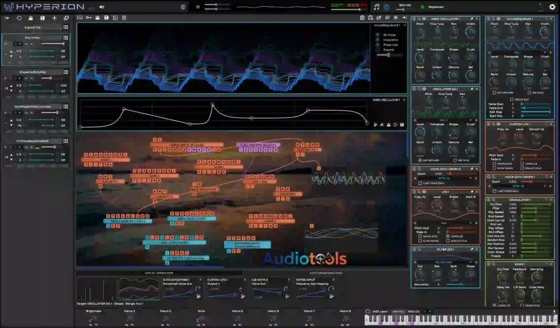This screenshot has height=328, width=560.
Task: Click the pin icon on the OSCILLATOR (M) 1 panel
Action: (x=472, y=89)
